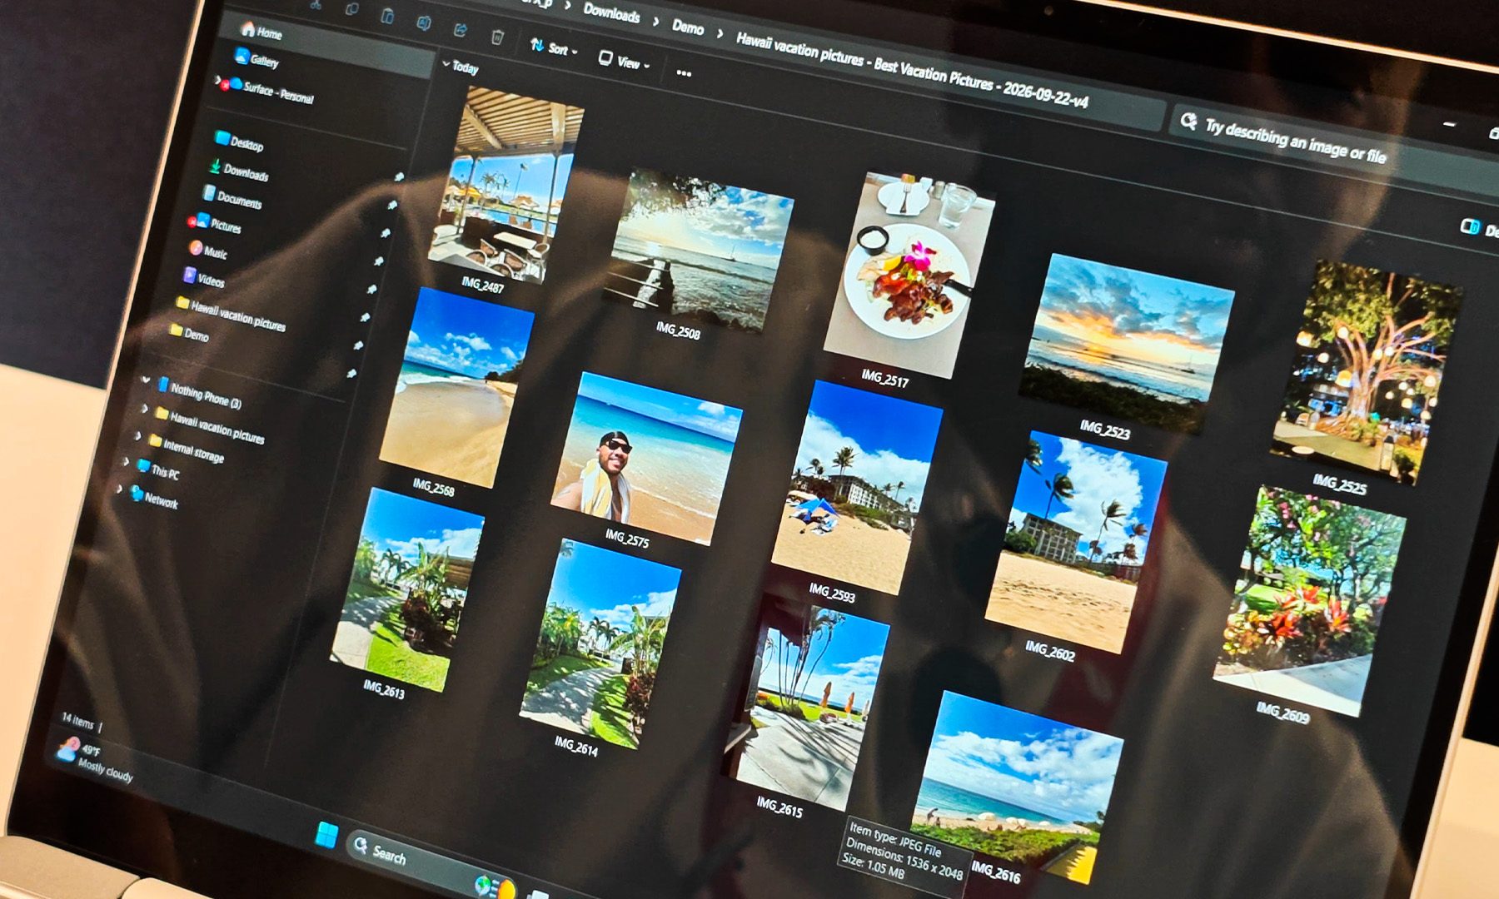Expand the Network tree node
The height and width of the screenshot is (899, 1499).
[119, 489]
